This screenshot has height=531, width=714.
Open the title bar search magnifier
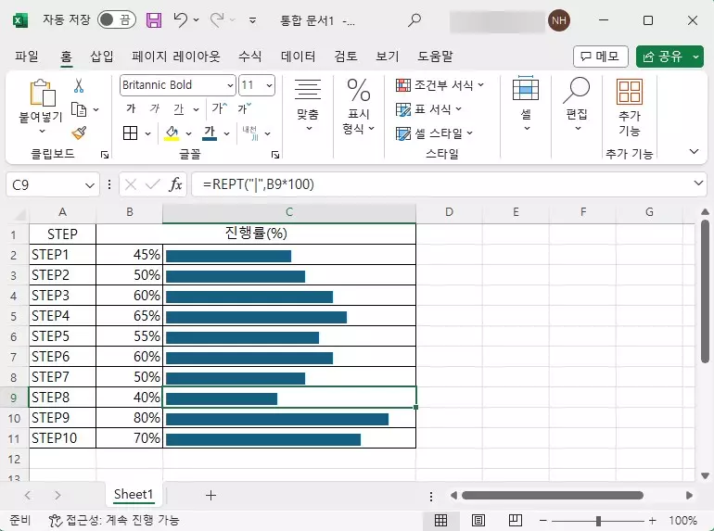tap(414, 20)
